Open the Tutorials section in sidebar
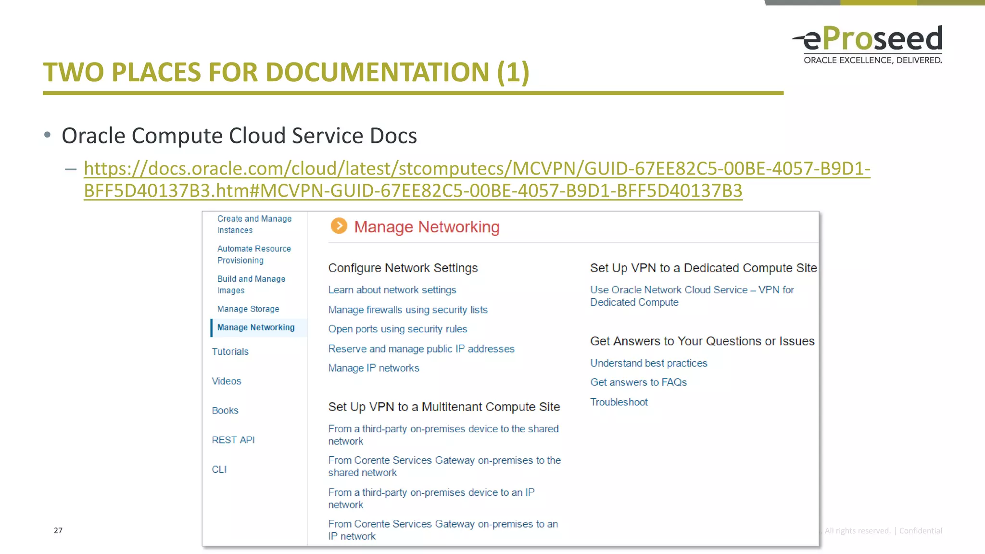This screenshot has width=985, height=554. coord(230,352)
